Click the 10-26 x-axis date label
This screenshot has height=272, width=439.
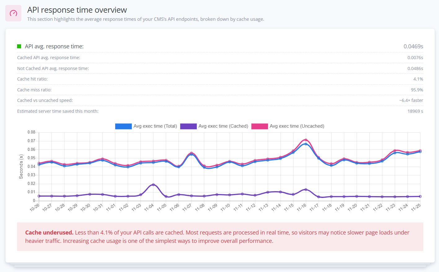pyautogui.click(x=35, y=207)
